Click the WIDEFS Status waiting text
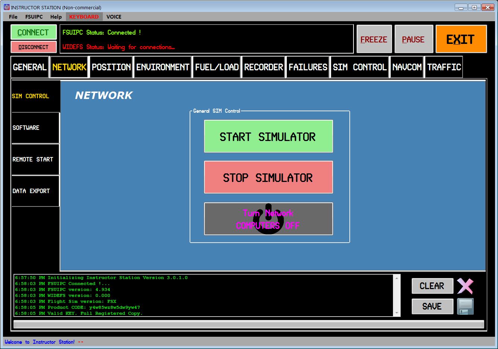The height and width of the screenshot is (349, 498). [x=118, y=47]
